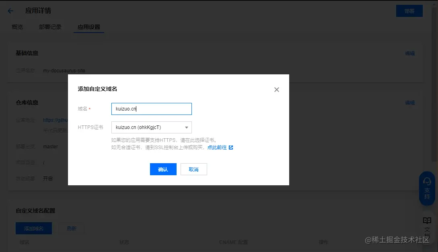Cancel the dialog with 取消 button

(193, 169)
